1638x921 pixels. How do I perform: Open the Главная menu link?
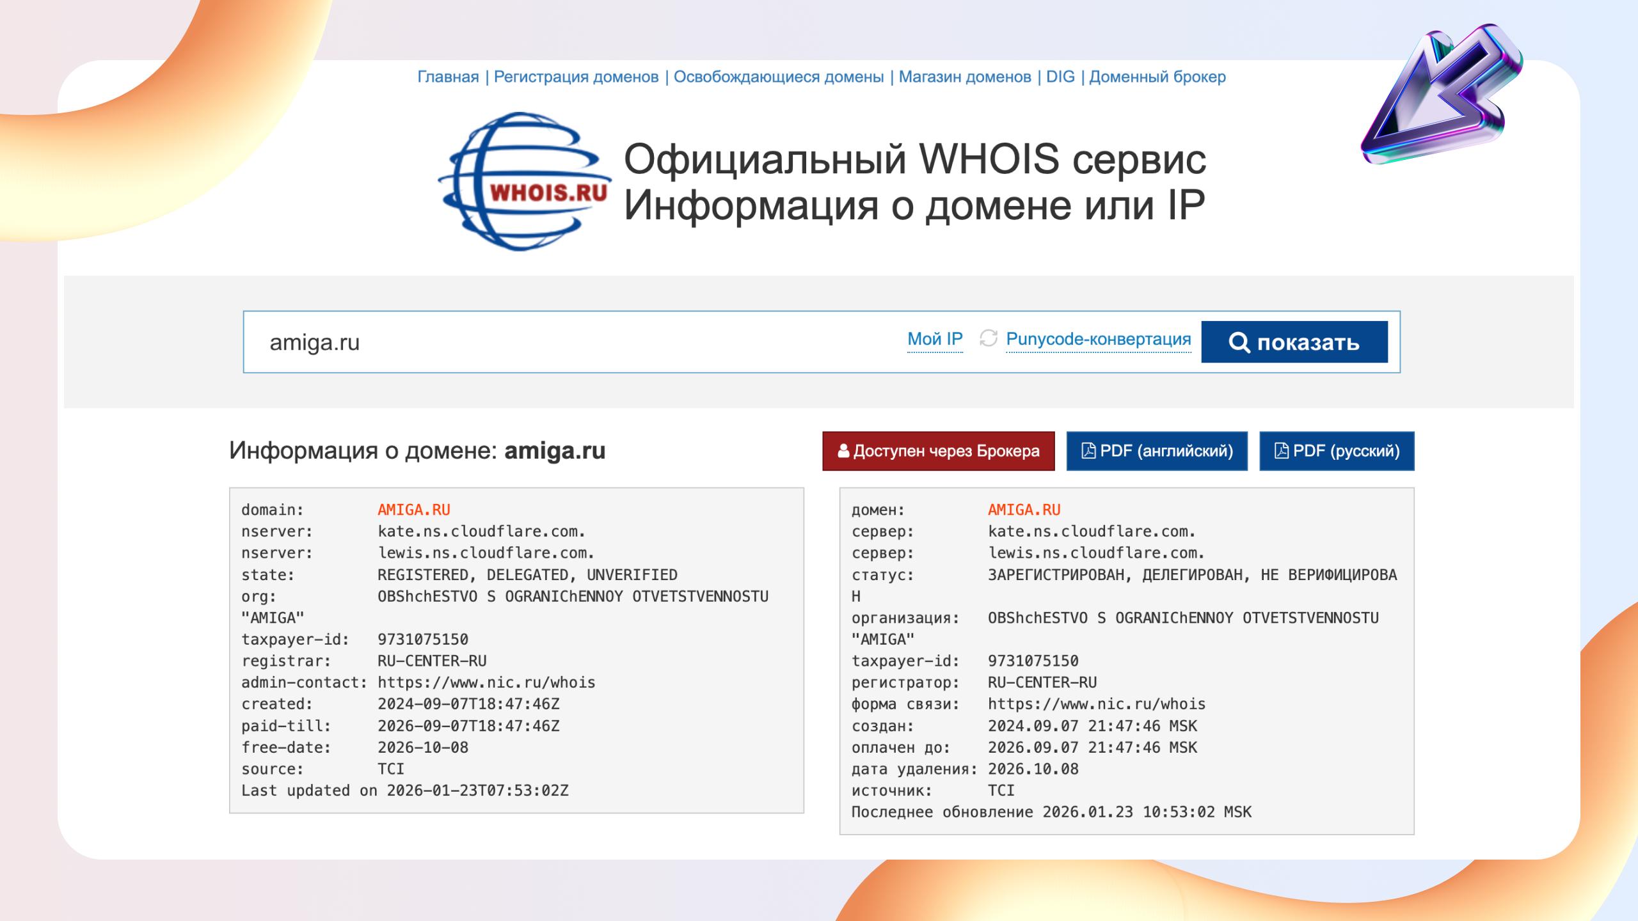[448, 77]
